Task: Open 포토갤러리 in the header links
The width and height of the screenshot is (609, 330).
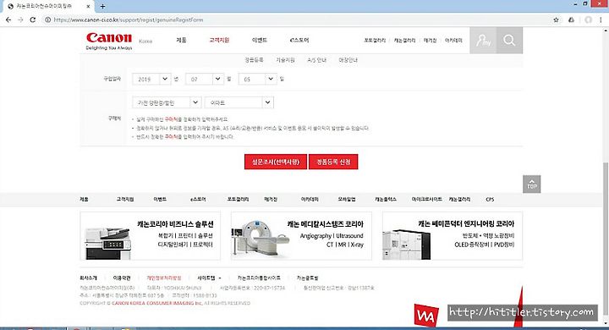Action: (x=375, y=41)
